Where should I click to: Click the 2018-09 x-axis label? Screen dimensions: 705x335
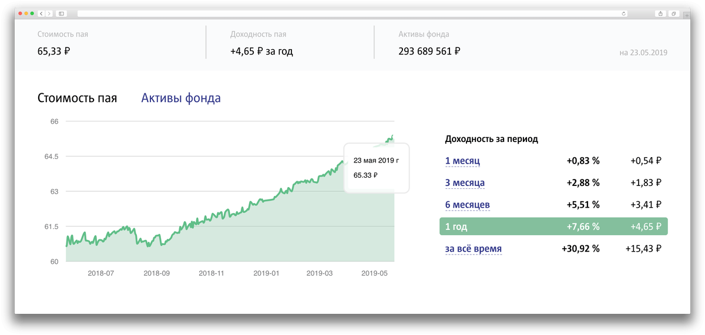click(x=156, y=273)
